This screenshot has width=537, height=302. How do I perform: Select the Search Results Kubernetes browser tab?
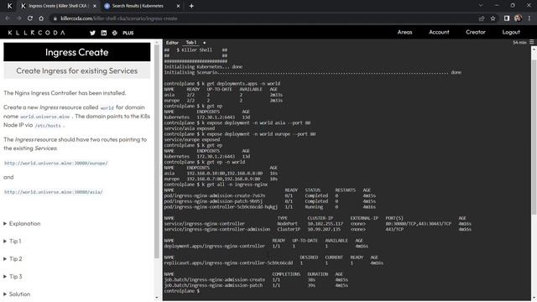142,6
